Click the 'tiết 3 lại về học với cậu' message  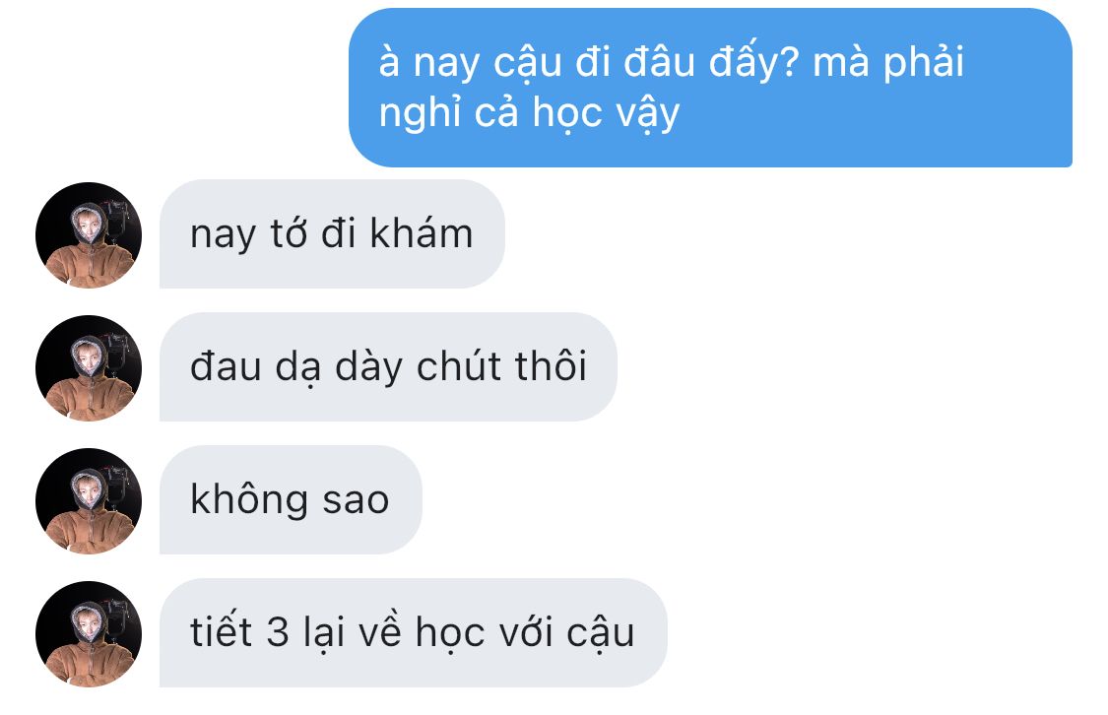click(414, 632)
